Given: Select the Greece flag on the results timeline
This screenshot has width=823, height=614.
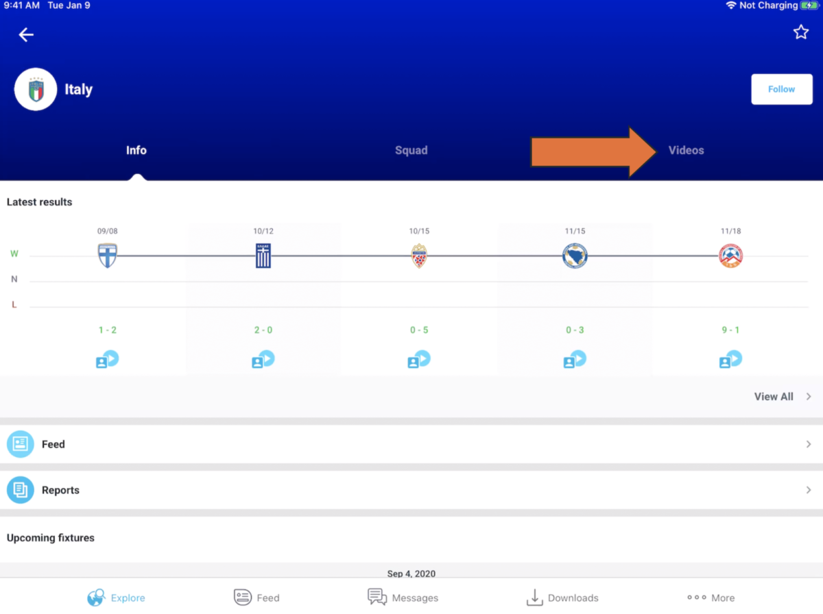Looking at the screenshot, I should (x=263, y=255).
